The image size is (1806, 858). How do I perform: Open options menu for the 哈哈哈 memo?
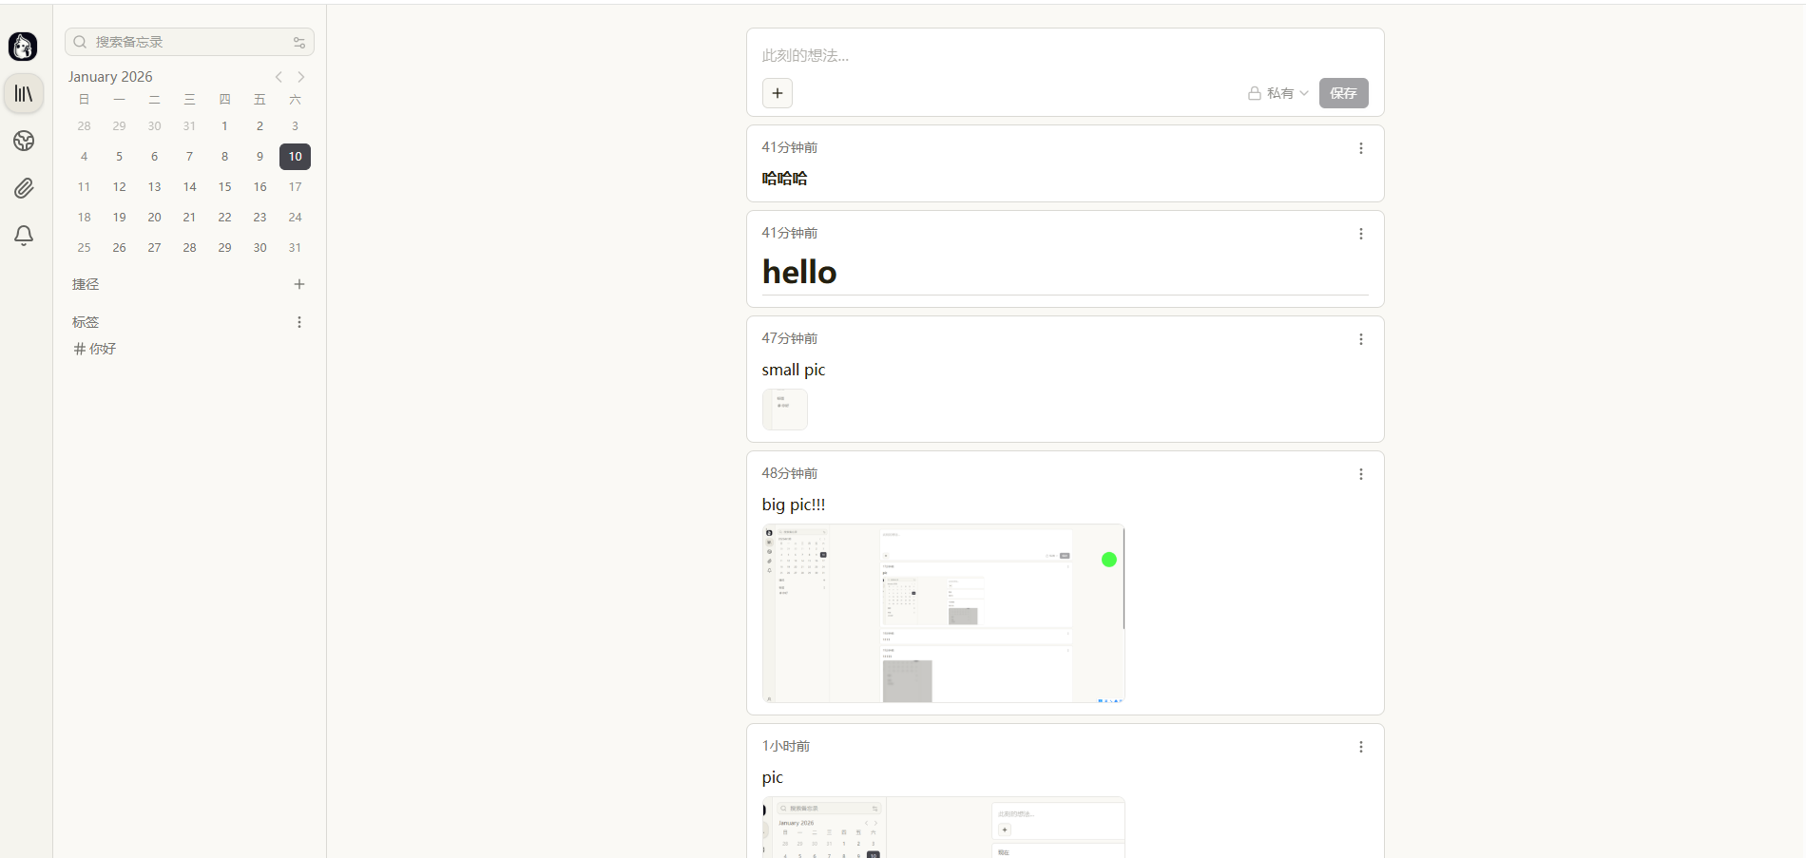pyautogui.click(x=1360, y=148)
